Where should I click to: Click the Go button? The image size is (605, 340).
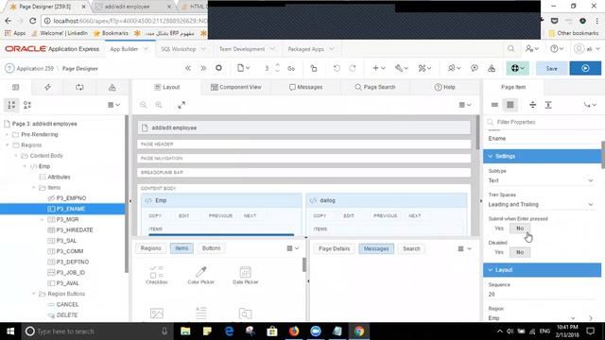click(291, 69)
